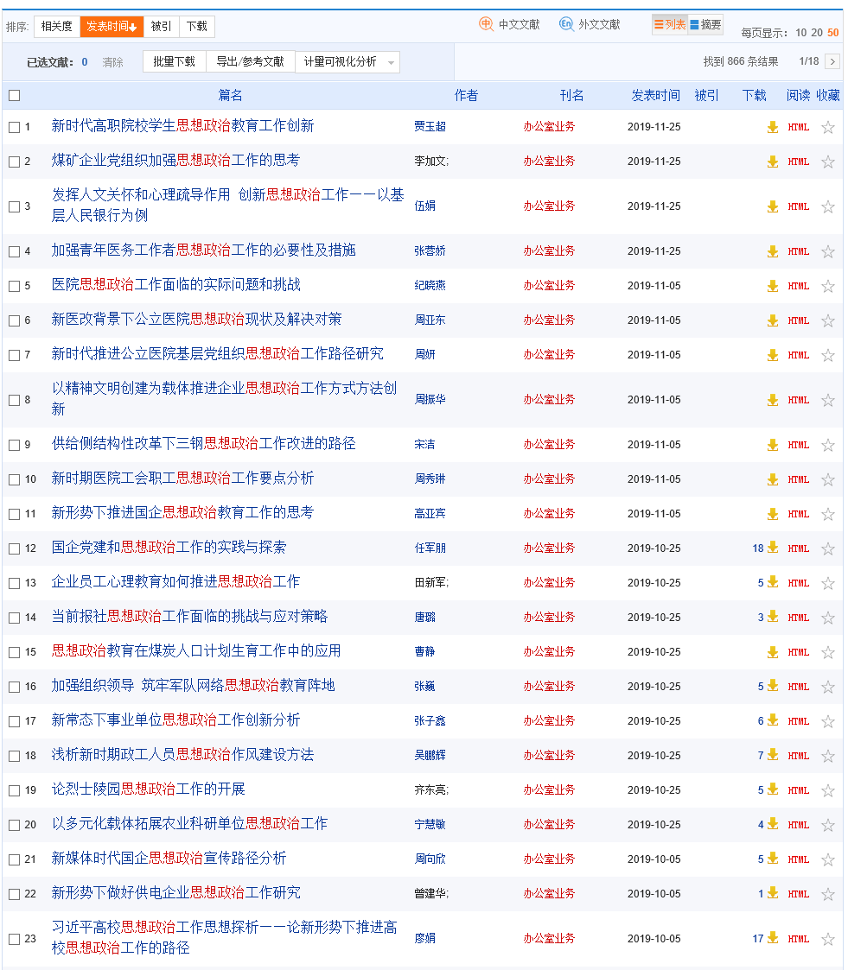Select checkbox for row 15
Viewport: 848px width, 970px height.
14,653
